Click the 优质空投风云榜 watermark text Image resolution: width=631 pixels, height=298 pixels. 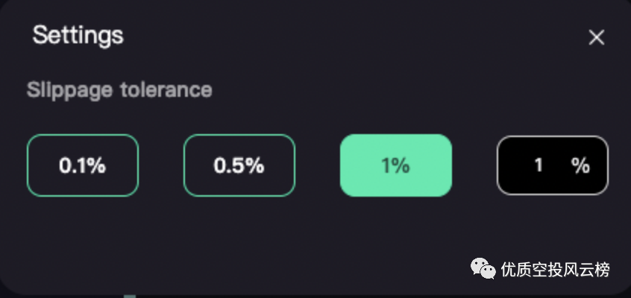[x=556, y=269]
